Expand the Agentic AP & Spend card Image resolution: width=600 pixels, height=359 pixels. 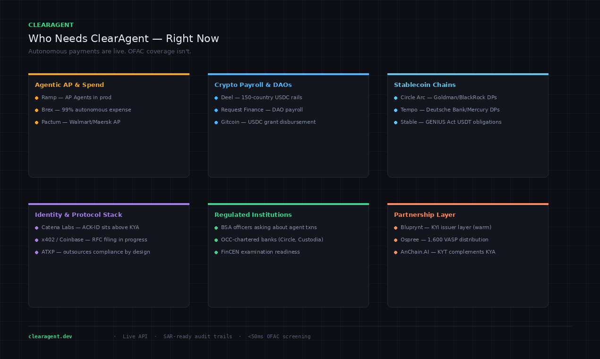click(69, 85)
